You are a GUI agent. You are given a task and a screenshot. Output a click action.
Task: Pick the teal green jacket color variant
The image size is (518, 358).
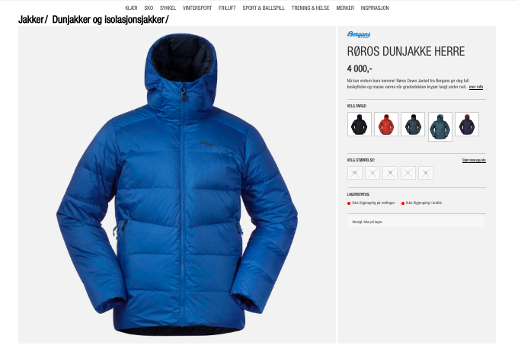[x=440, y=126]
